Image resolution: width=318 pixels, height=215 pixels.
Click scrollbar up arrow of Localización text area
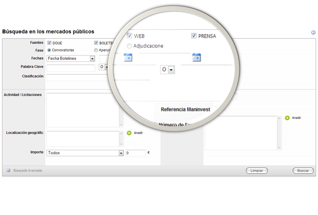coord(121,133)
